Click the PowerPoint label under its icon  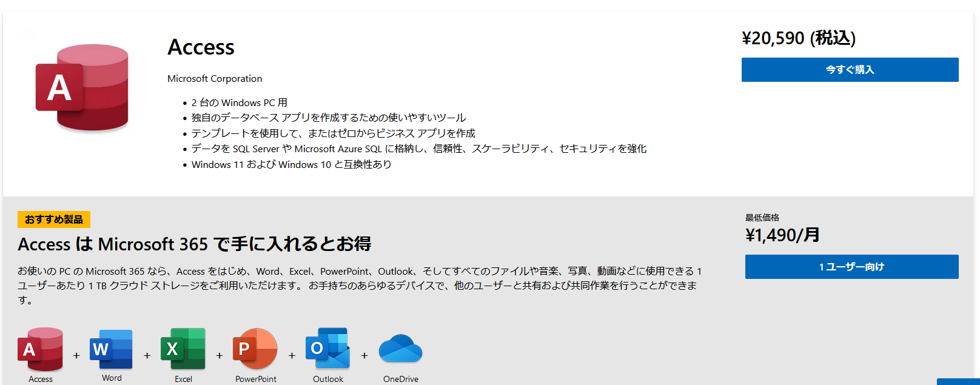click(256, 379)
